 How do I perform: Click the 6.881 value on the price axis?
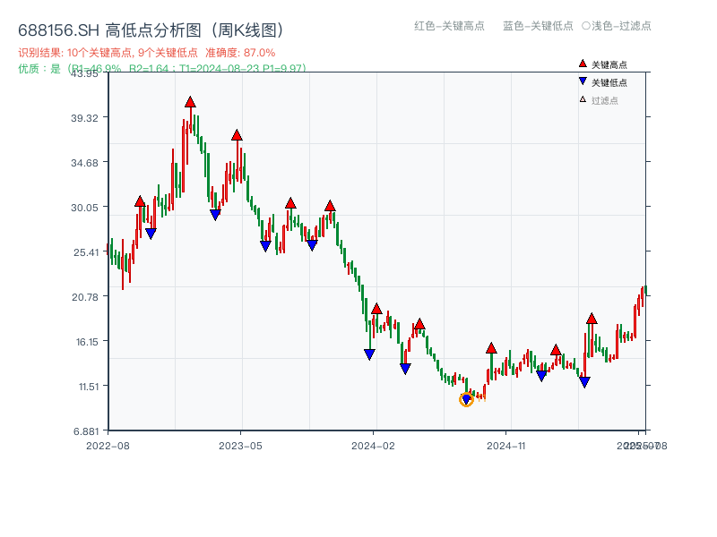point(84,430)
